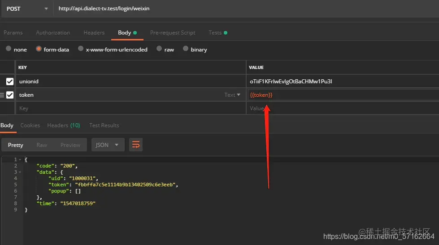Screen dimensions: 439x245
Task: Open the Test Results tab
Action: [104, 125]
